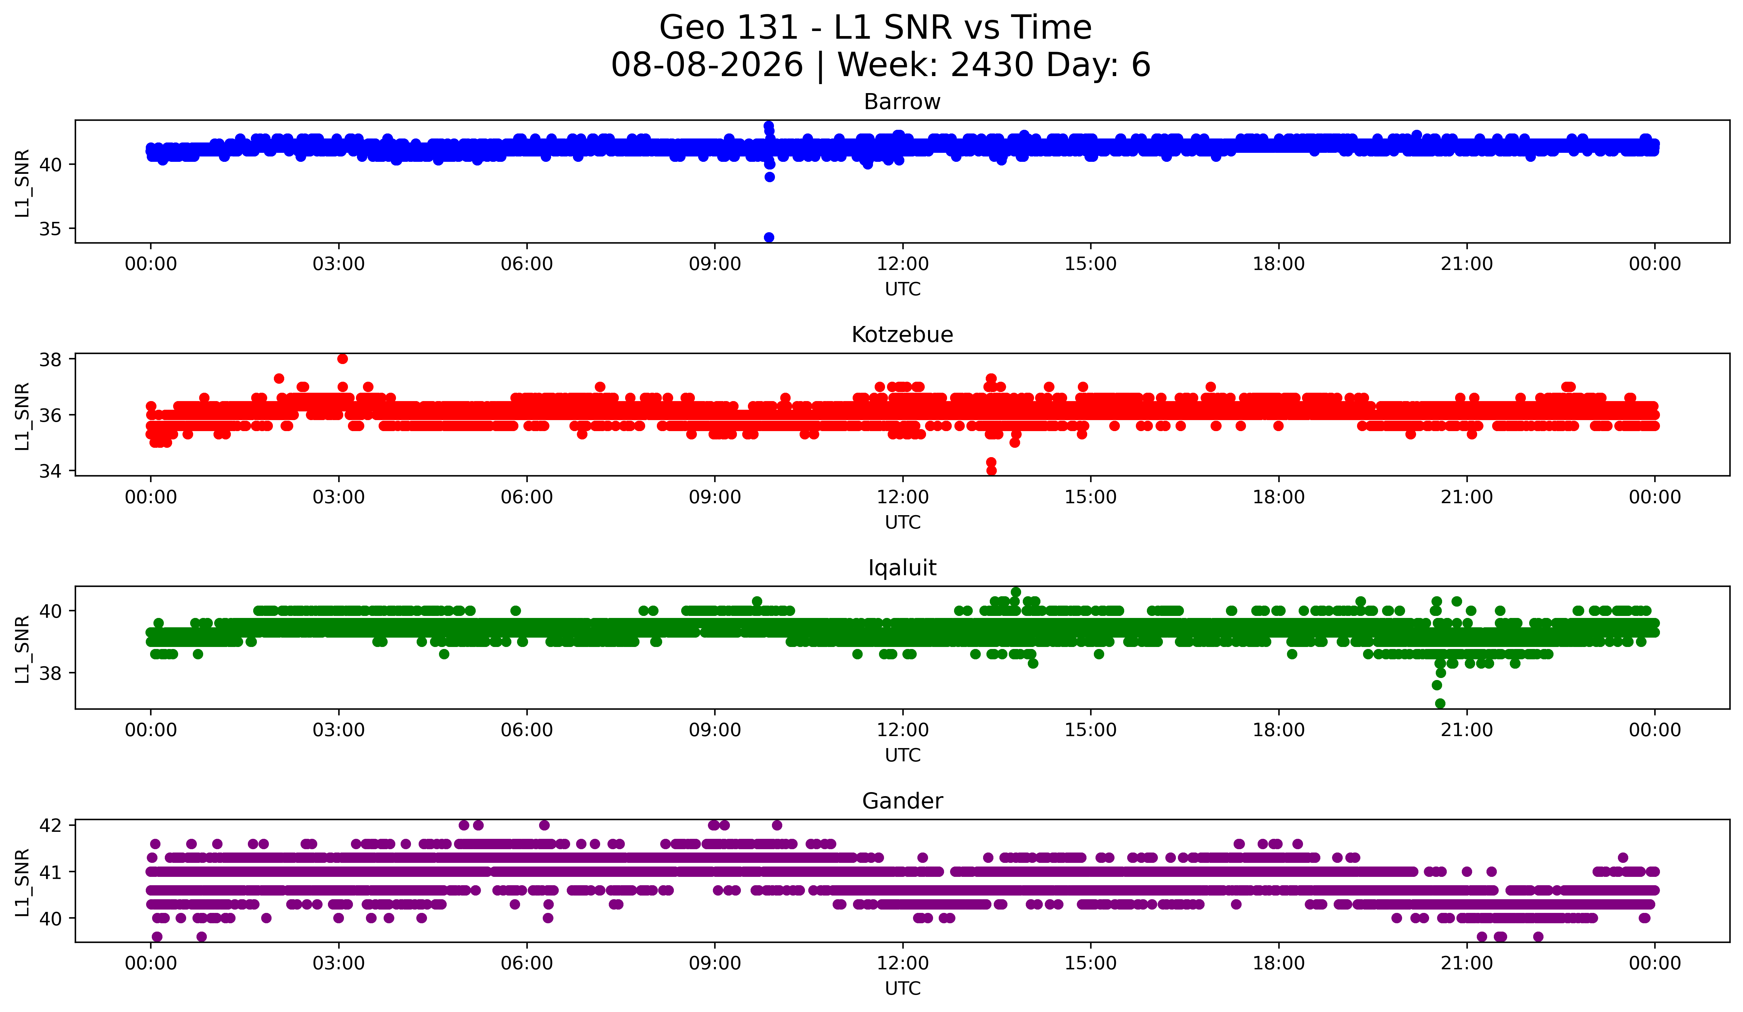This screenshot has width=1743, height=1012.
Task: Click the L1_SNR y-axis label of Kotzebue plot
Action: tap(22, 416)
